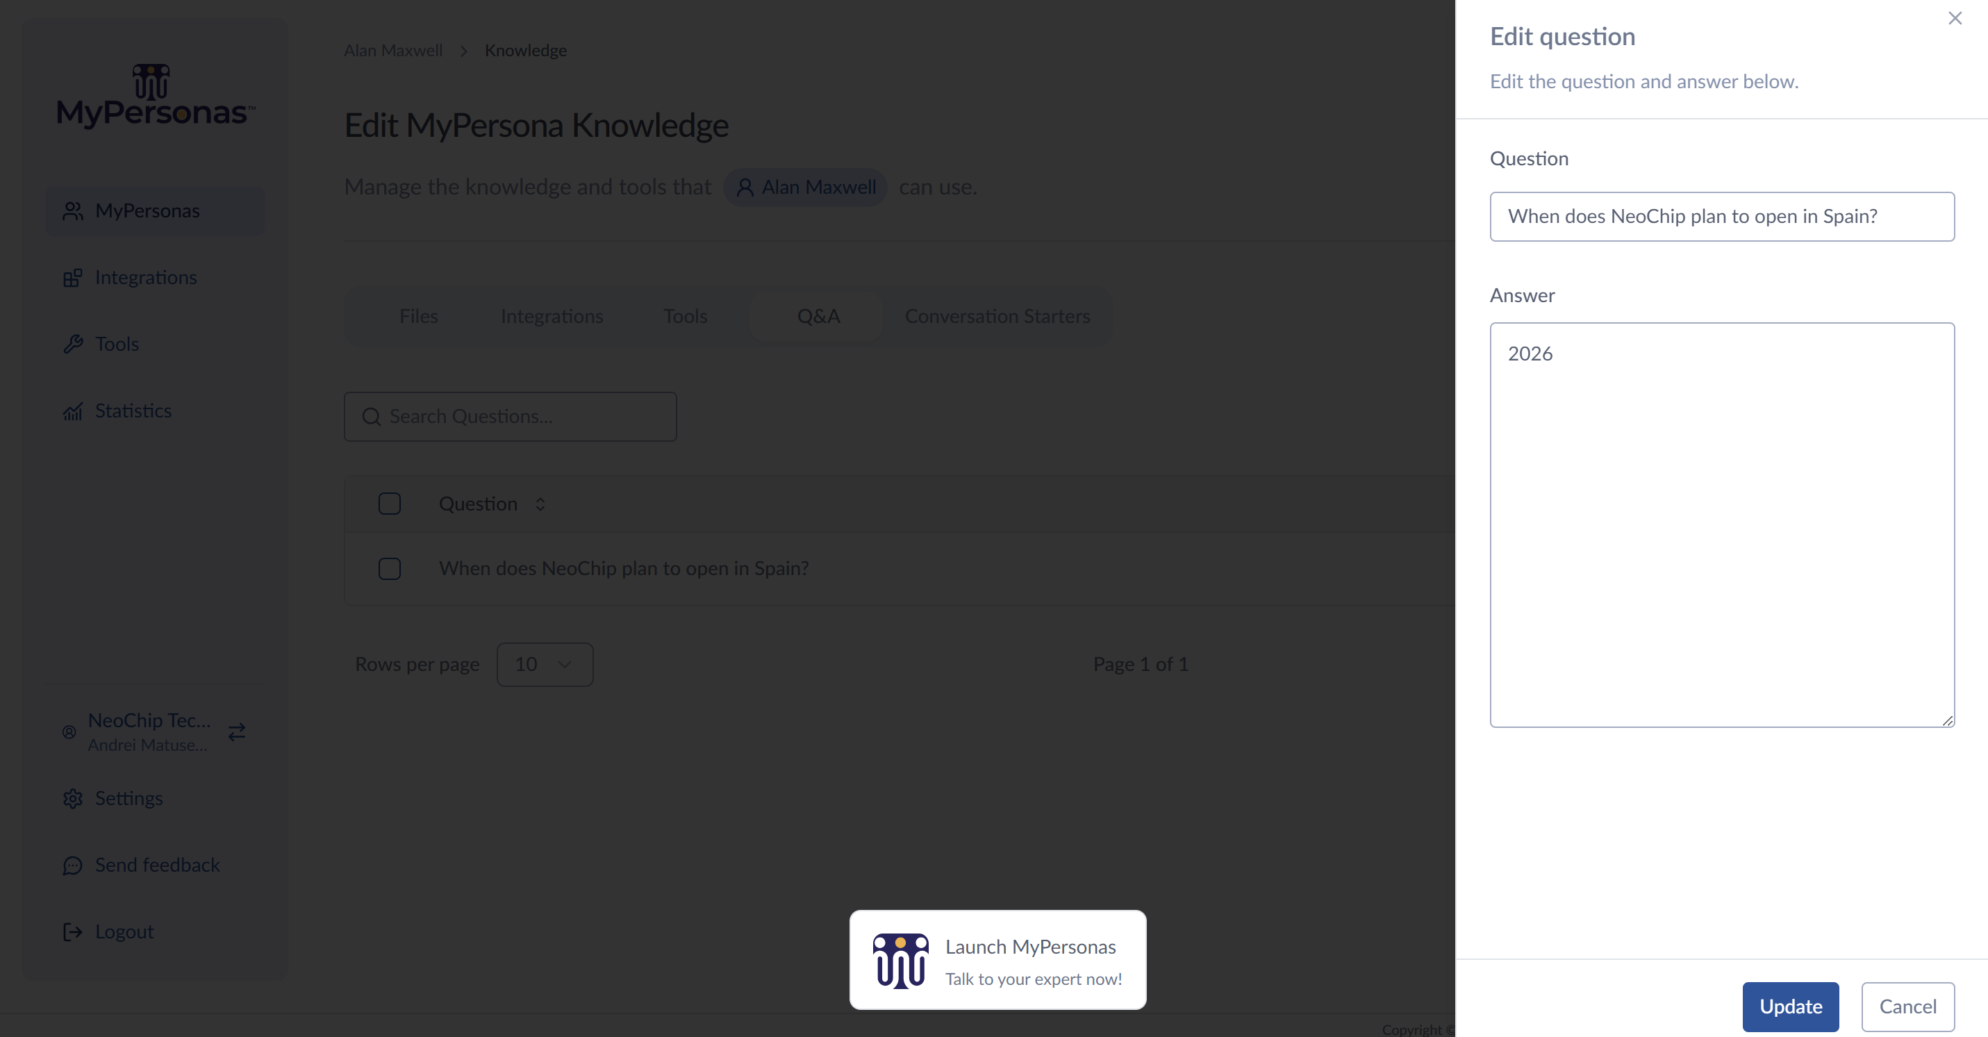Open Settings in the sidebar
Screen dimensions: 1988x1037
(155, 799)
